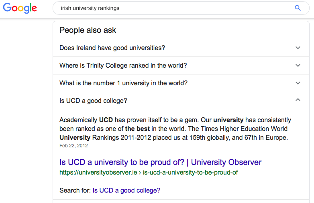The image size is (314, 203).
Task: Click the 'Search for:' label
Action: (x=75, y=191)
